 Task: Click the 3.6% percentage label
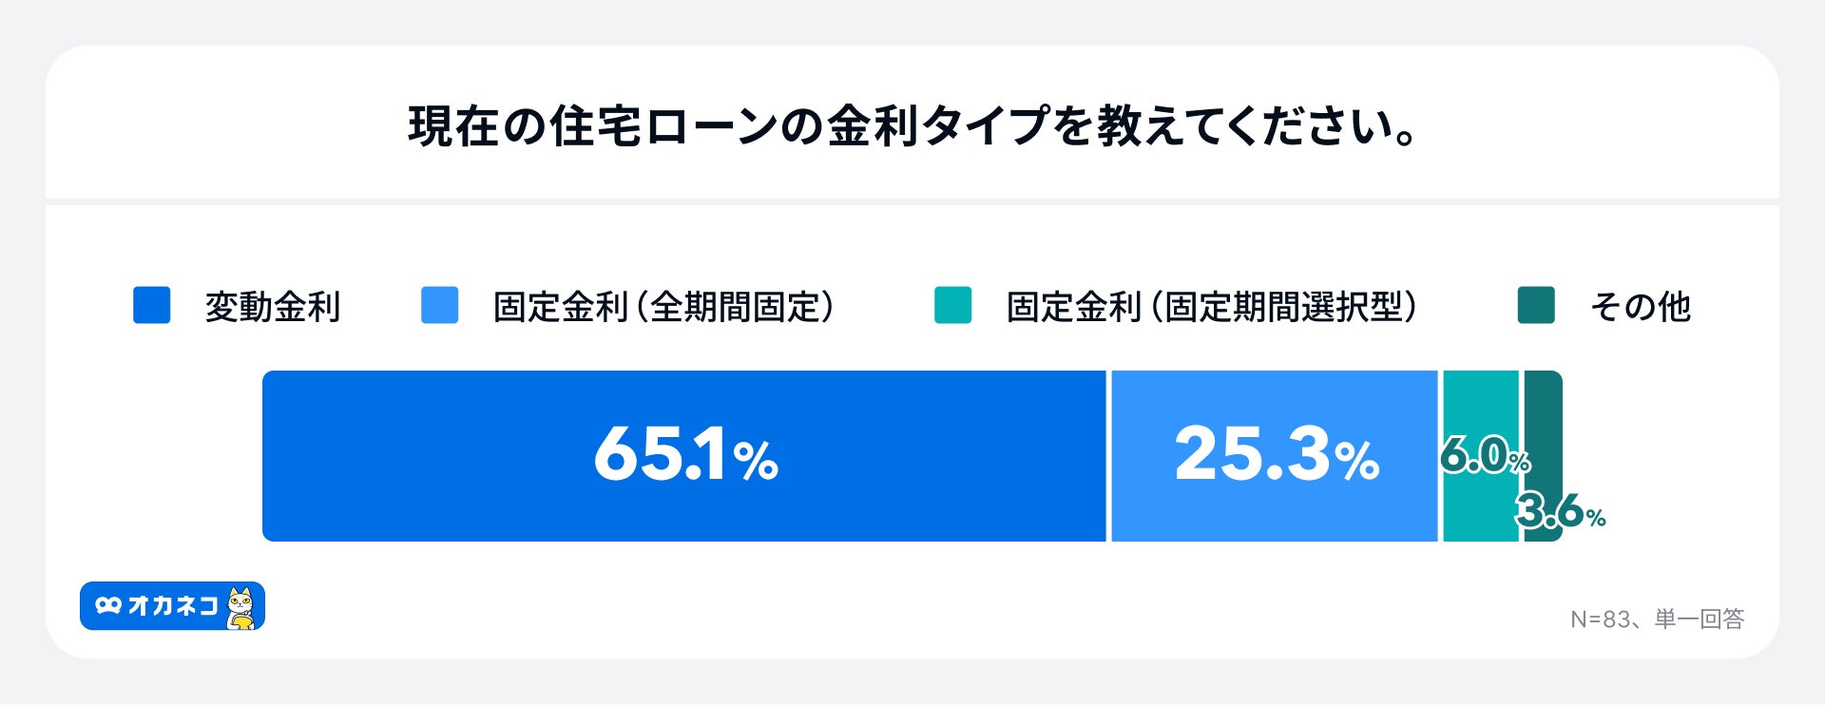pyautogui.click(x=1560, y=512)
